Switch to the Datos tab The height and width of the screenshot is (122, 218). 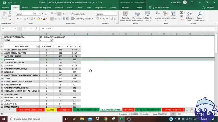[69, 8]
